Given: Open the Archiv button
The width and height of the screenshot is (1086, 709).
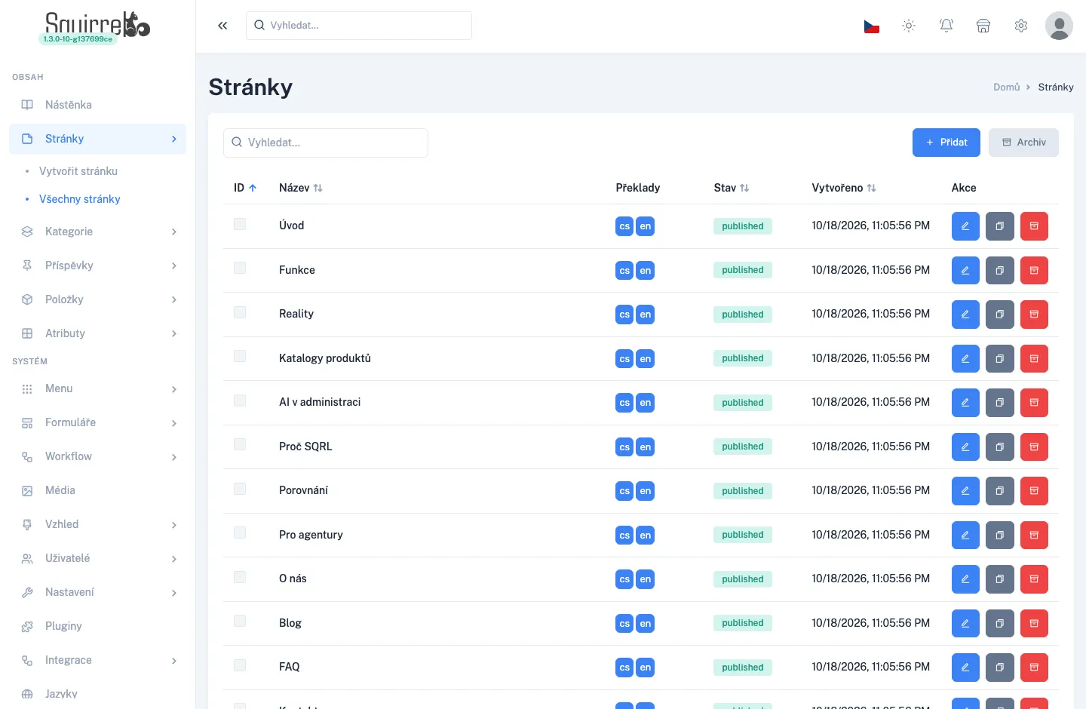Looking at the screenshot, I should coord(1023,143).
